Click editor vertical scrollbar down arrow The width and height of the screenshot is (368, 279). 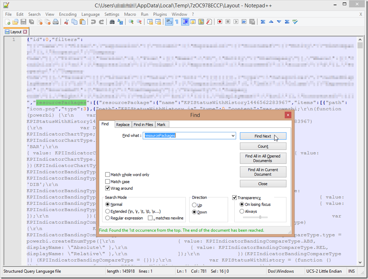tap(360, 262)
